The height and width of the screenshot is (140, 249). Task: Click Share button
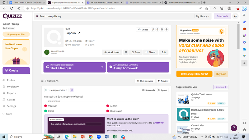coord(150,52)
